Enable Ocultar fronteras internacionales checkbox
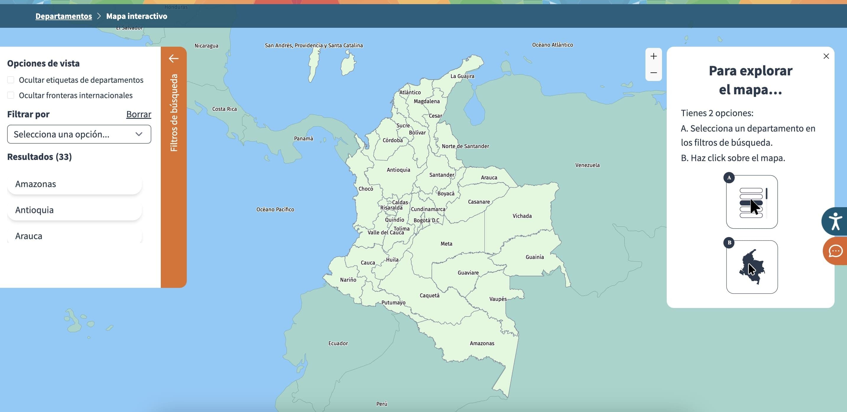This screenshot has width=847, height=412. tap(11, 95)
